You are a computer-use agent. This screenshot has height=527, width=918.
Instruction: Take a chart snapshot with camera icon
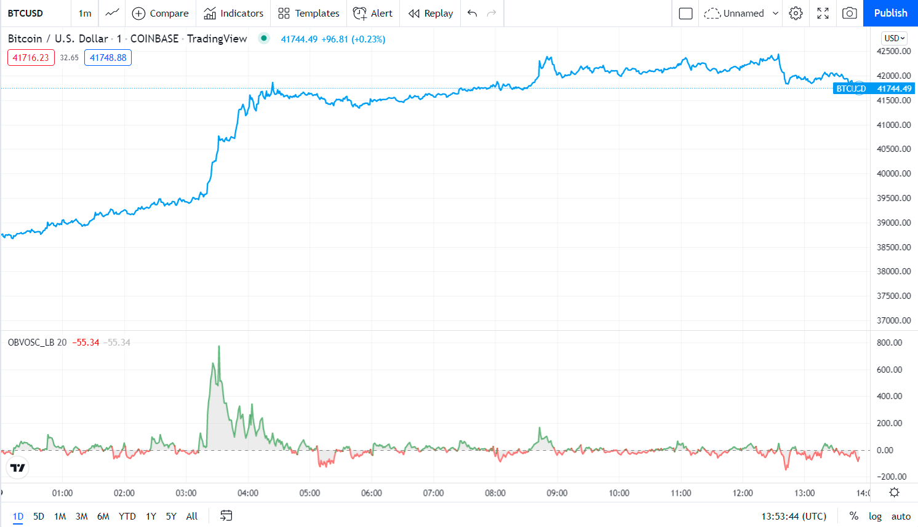tap(850, 14)
